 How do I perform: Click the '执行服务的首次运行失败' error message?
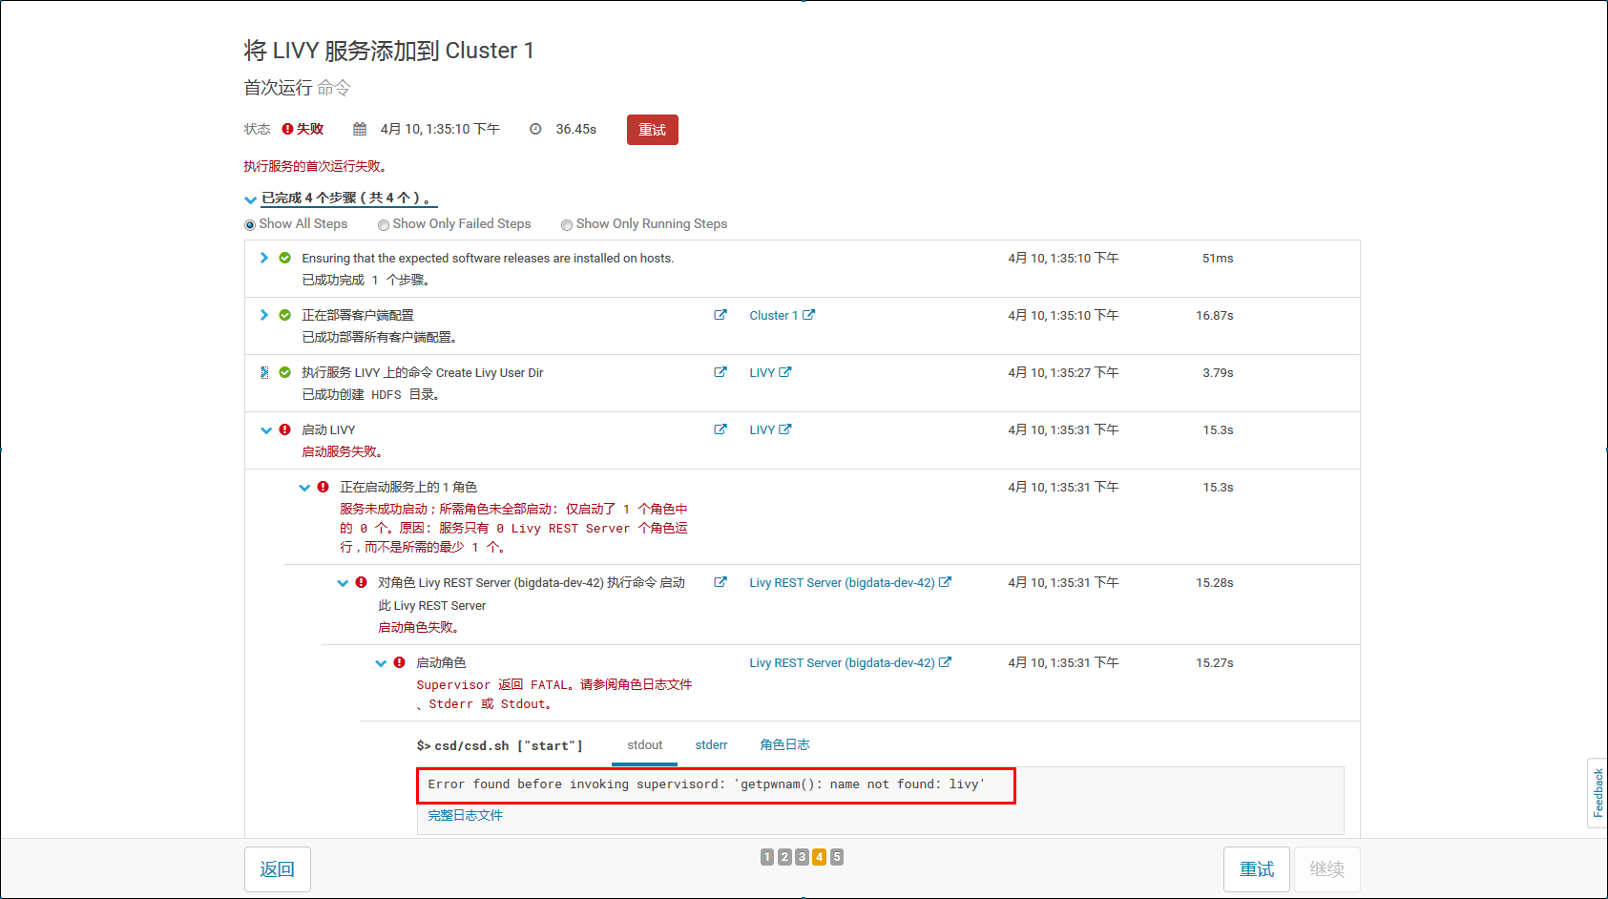click(316, 166)
